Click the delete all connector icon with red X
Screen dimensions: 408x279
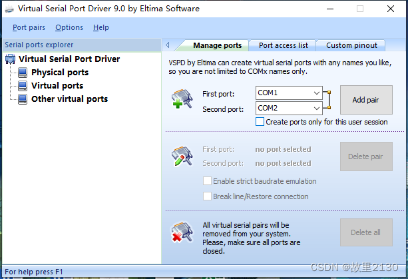click(182, 232)
